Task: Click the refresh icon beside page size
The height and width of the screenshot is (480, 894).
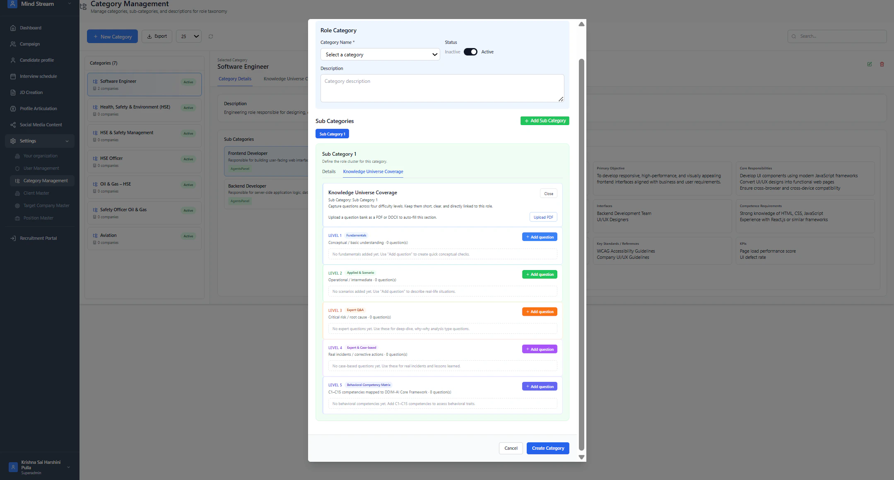Action: pos(211,36)
